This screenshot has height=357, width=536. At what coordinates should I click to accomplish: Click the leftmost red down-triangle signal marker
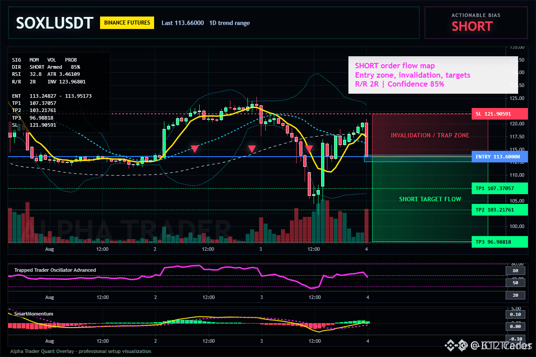195,149
